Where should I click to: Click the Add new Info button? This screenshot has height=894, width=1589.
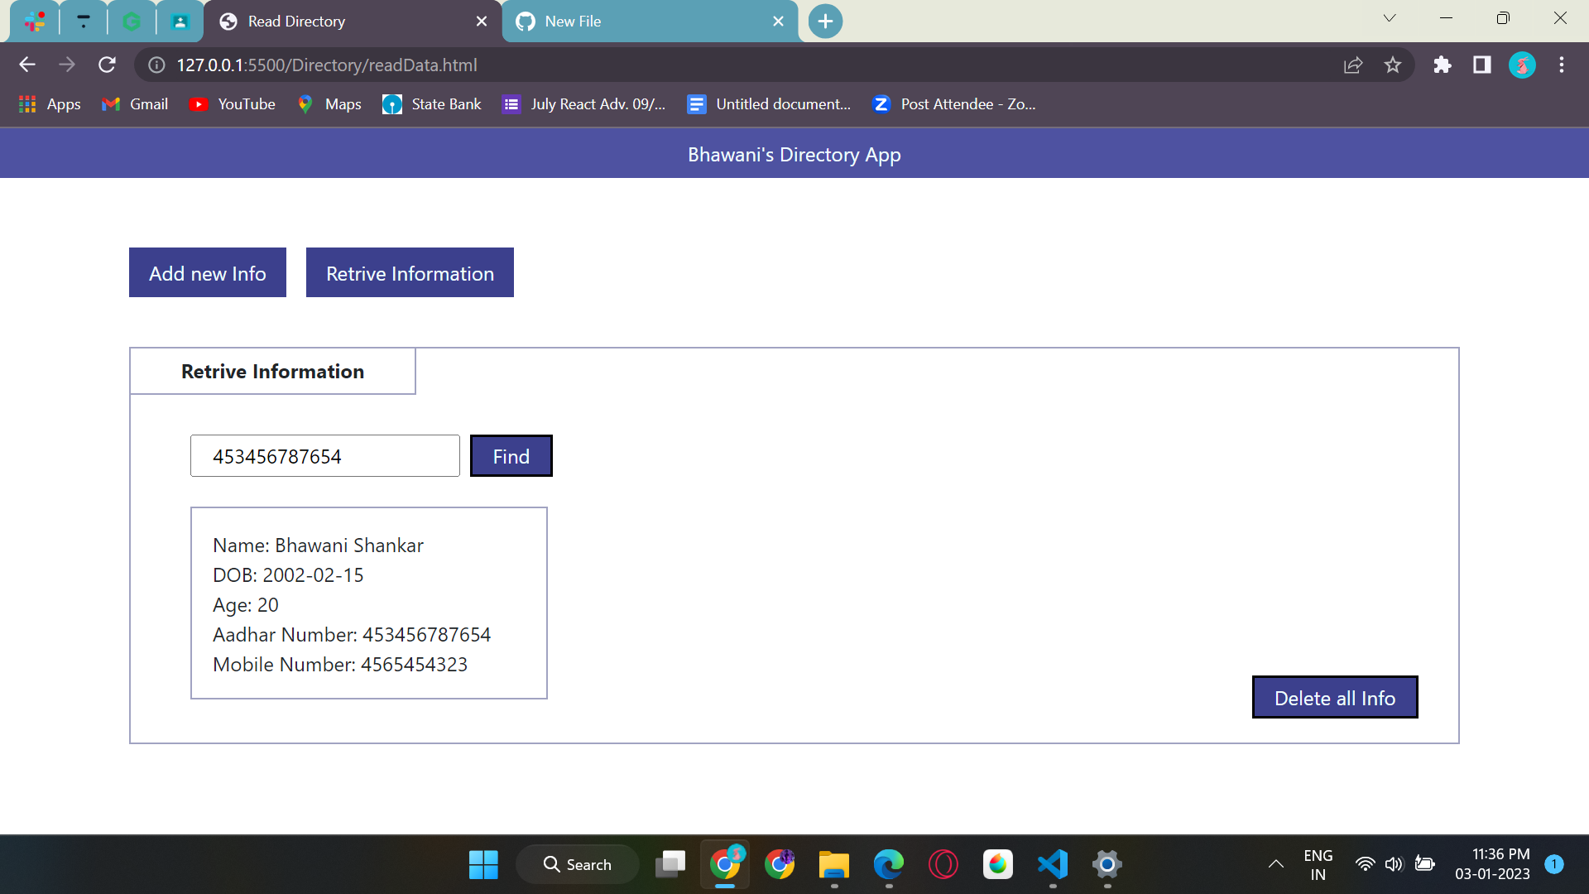207,272
